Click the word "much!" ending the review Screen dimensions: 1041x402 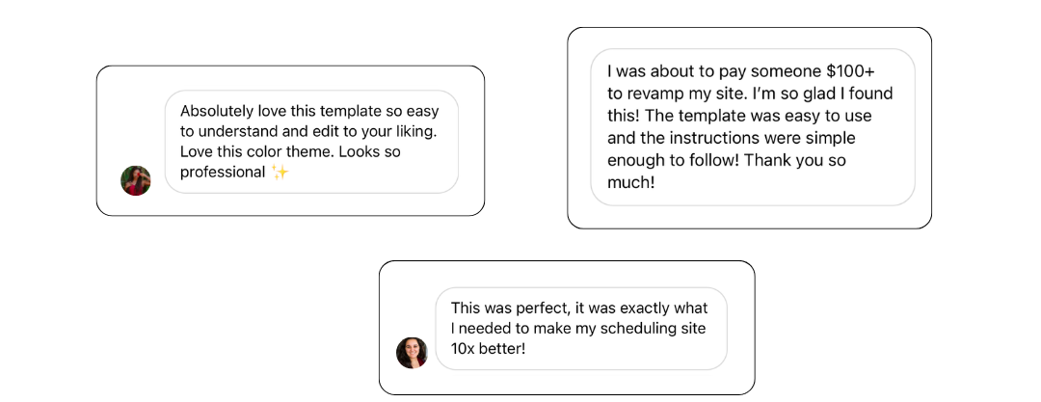(630, 182)
